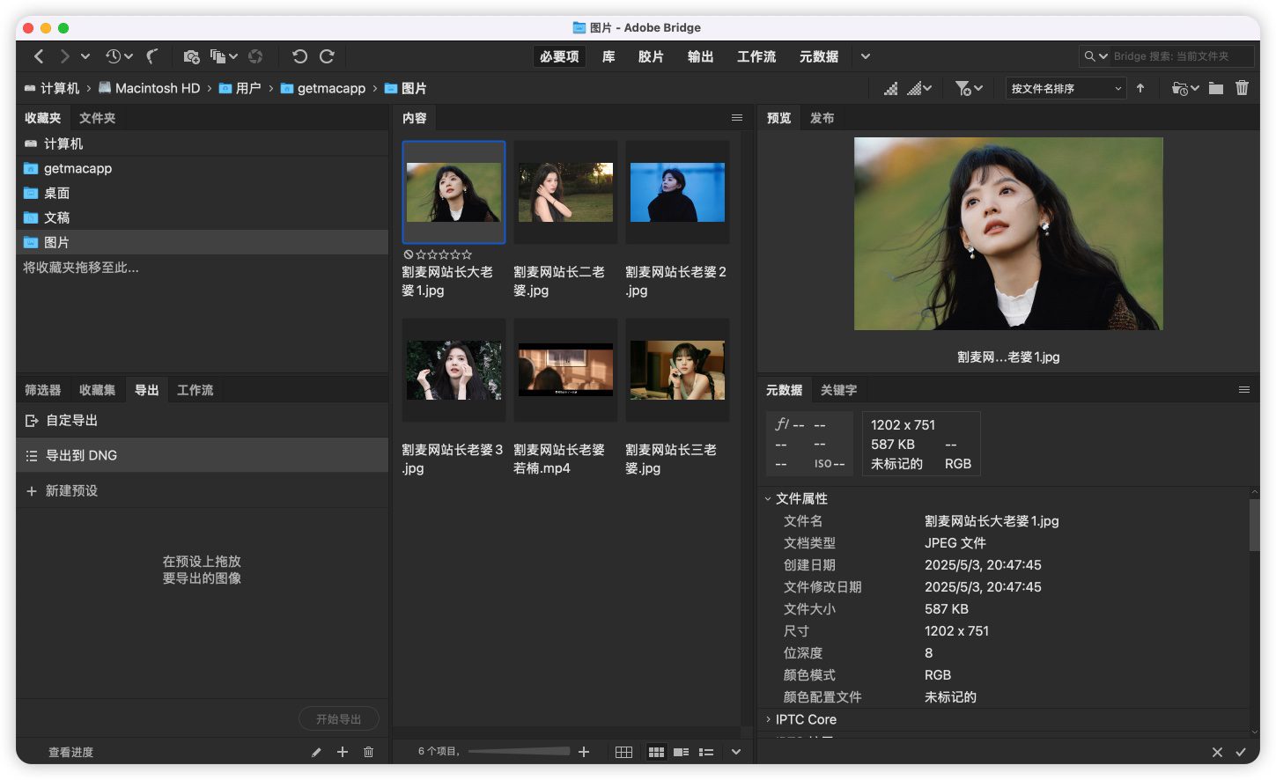Viewport: 1276px width, 780px height.
Task: Click 新建预设 to create preset
Action: click(71, 490)
